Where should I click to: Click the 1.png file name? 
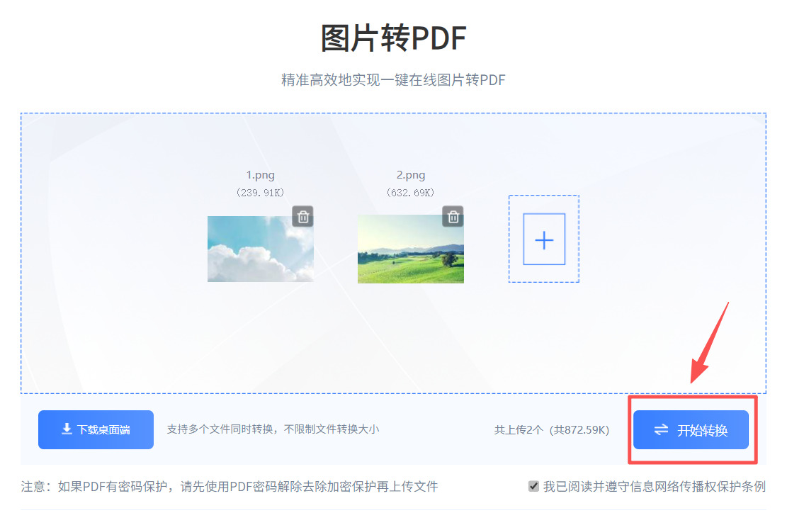(261, 175)
